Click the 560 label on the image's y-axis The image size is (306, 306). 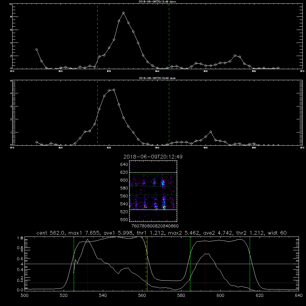tap(124, 196)
